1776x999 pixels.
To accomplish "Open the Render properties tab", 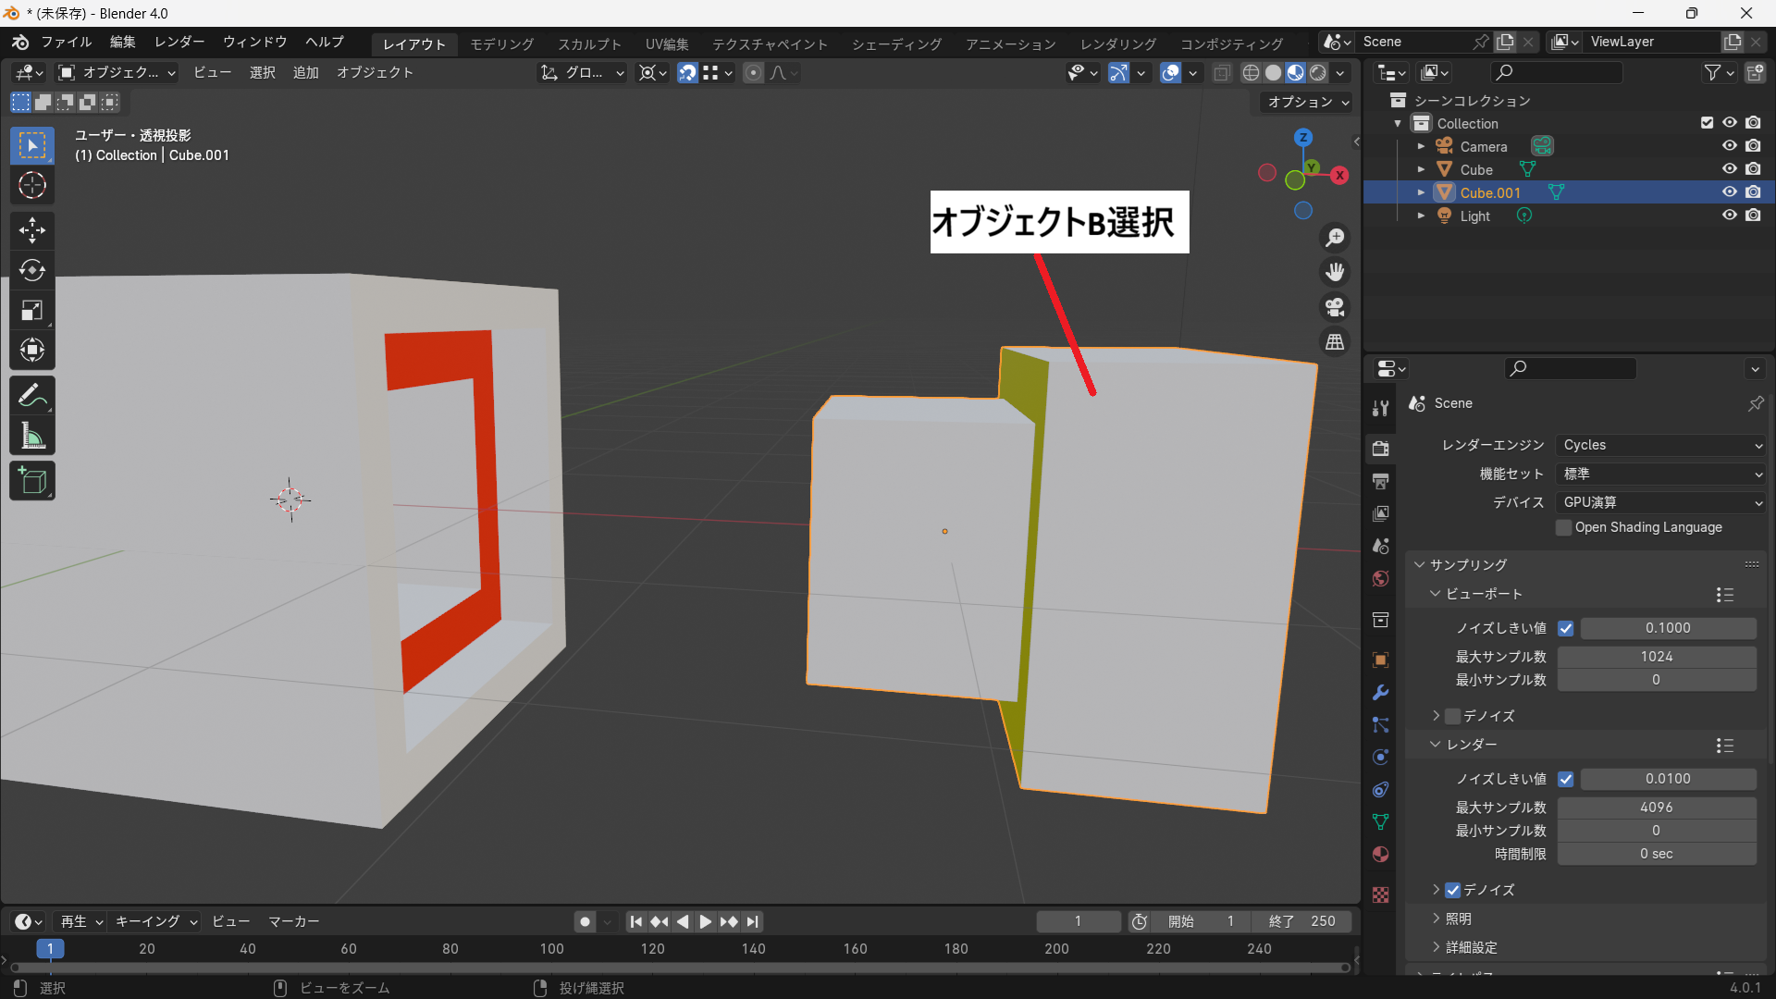I will tap(1381, 449).
